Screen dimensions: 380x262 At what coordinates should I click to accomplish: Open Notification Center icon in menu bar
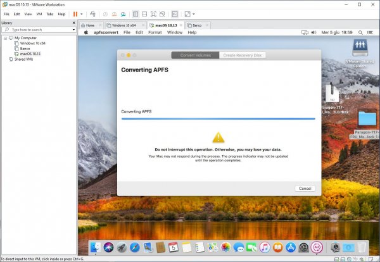coord(370,32)
